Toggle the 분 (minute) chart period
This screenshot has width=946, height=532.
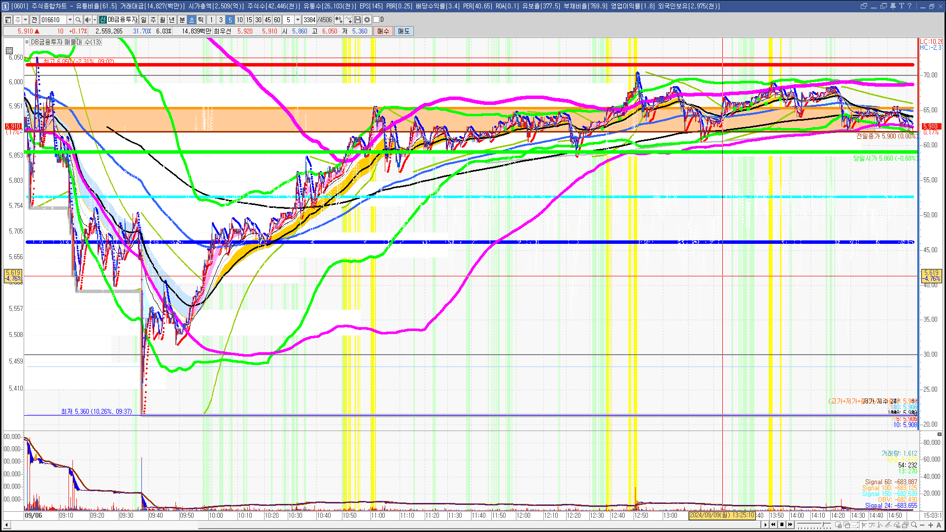point(182,20)
